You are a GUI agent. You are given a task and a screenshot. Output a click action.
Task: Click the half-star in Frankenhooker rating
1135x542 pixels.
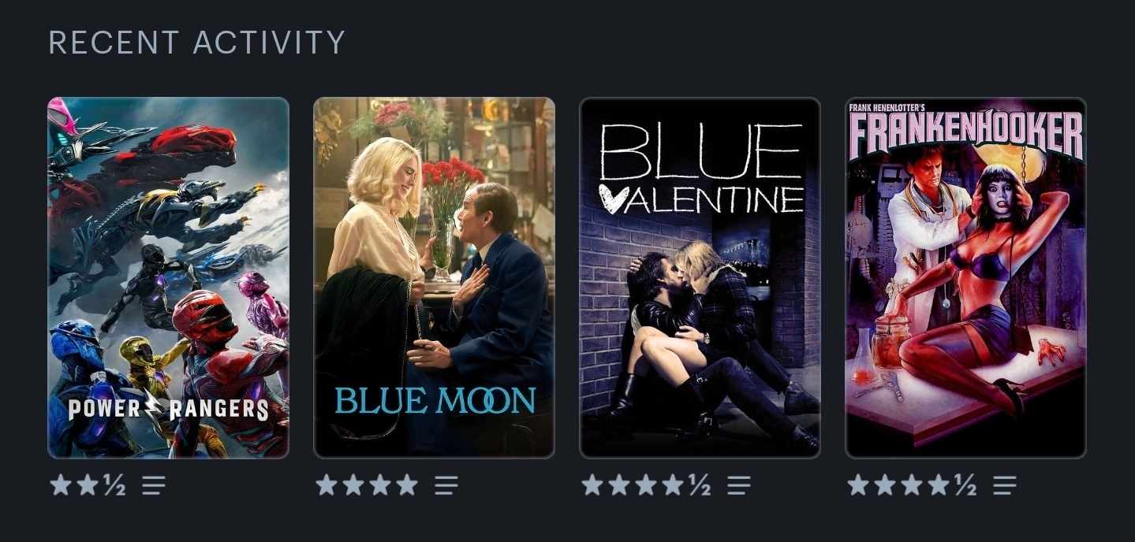click(x=965, y=485)
